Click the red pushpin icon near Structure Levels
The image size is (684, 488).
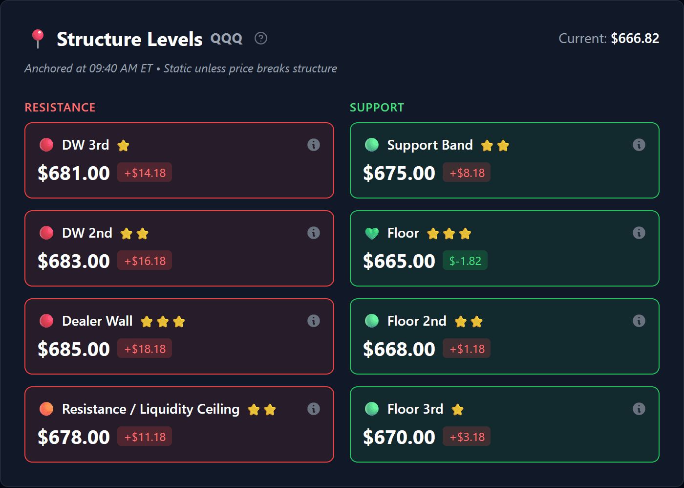tap(38, 39)
